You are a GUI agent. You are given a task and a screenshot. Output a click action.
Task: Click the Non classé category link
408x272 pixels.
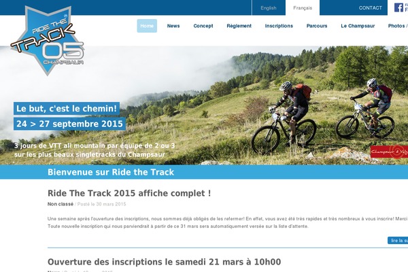click(61, 204)
